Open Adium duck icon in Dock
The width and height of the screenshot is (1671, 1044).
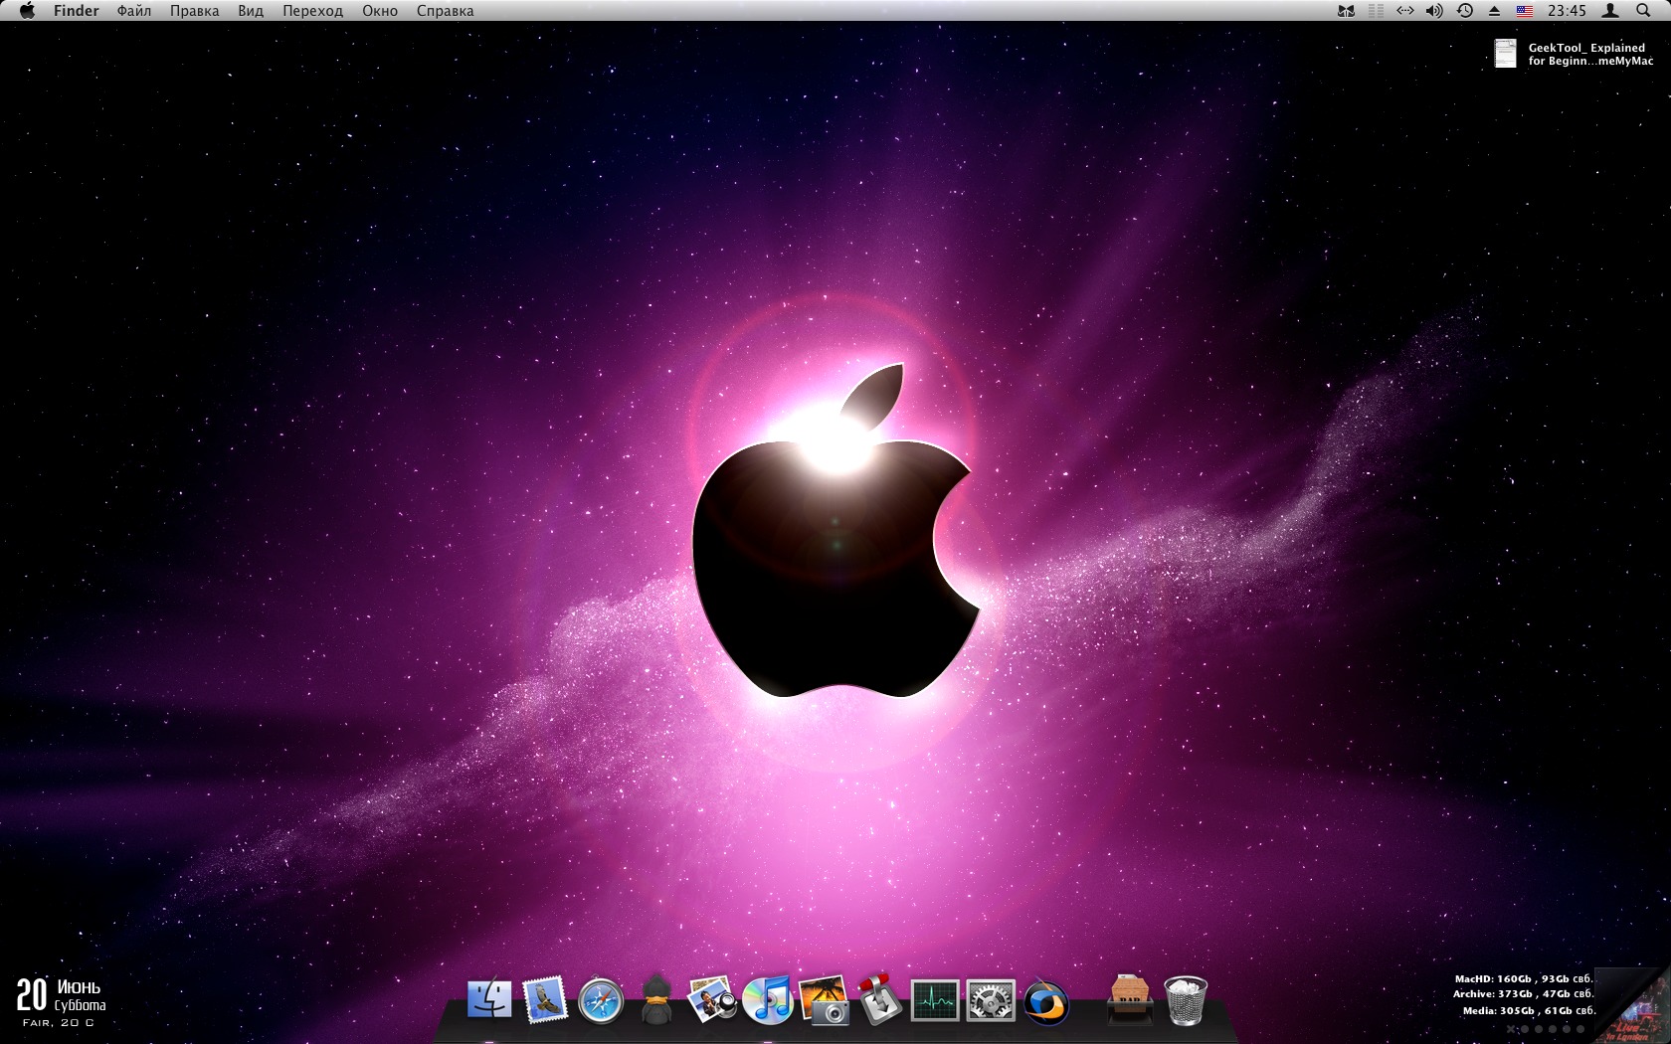pyautogui.click(x=655, y=1000)
